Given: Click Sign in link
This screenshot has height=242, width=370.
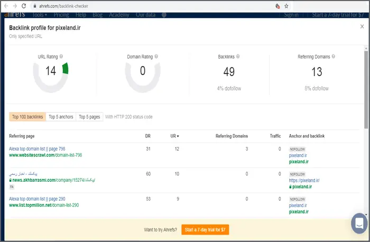Looking at the screenshot, I should pyautogui.click(x=291, y=15).
